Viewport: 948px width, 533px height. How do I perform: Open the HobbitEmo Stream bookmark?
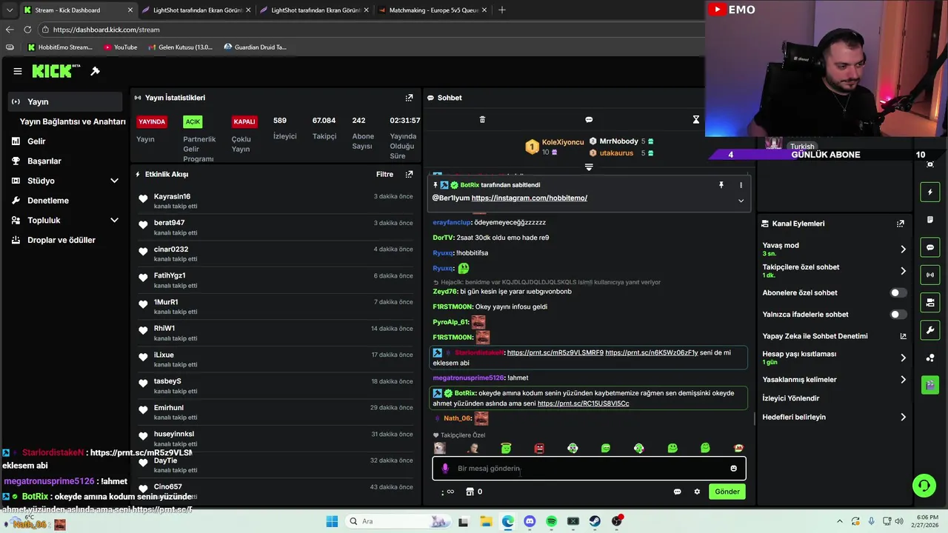point(60,47)
